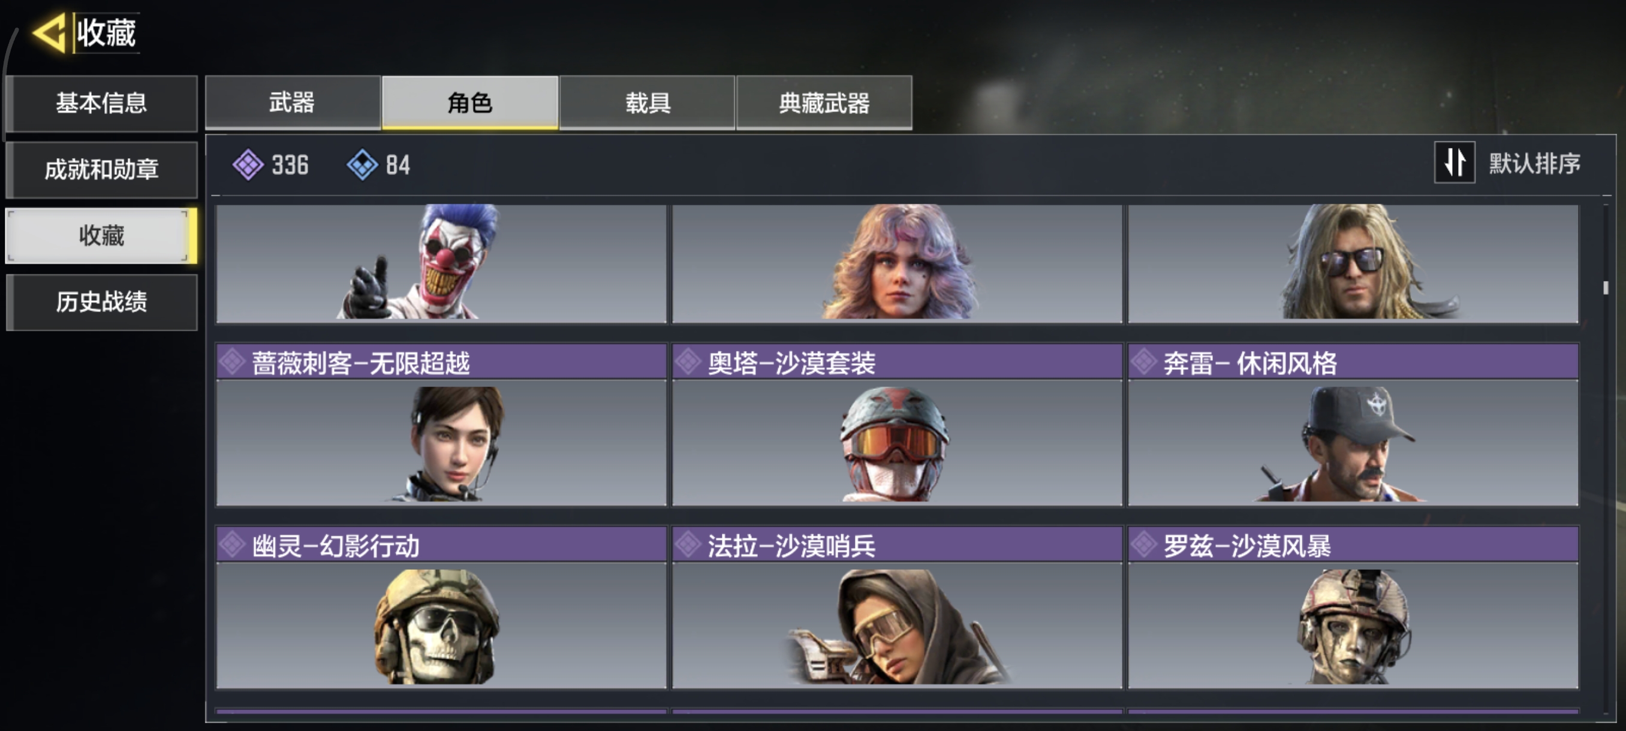Image resolution: width=1626 pixels, height=731 pixels.
Task: Open the 默认排序 sort dropdown
Action: [1508, 163]
